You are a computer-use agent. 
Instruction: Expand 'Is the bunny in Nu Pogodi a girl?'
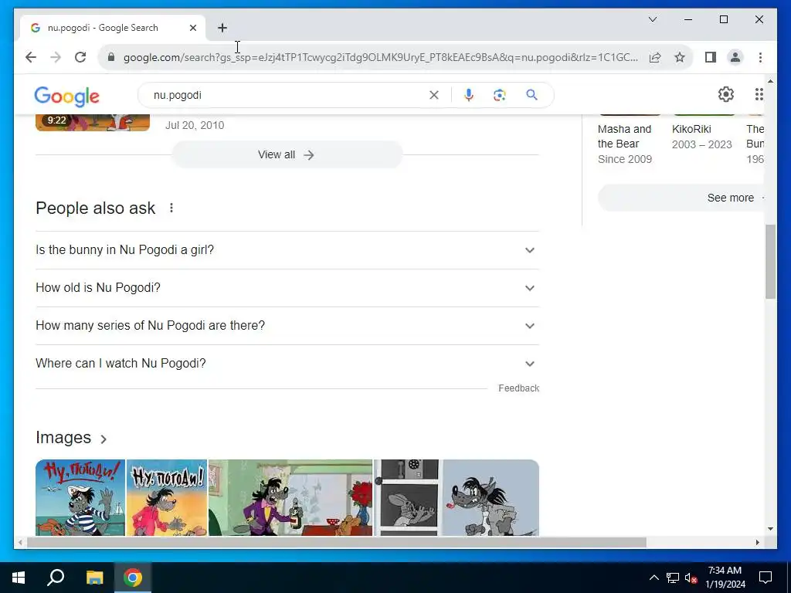tap(287, 250)
